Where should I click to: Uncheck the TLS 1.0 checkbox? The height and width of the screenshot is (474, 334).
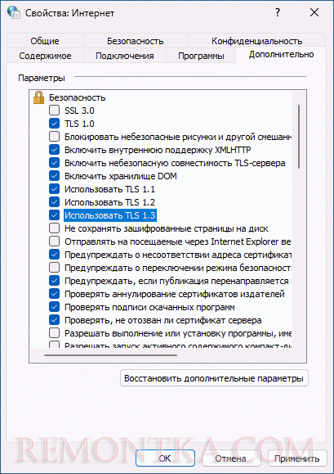click(54, 124)
